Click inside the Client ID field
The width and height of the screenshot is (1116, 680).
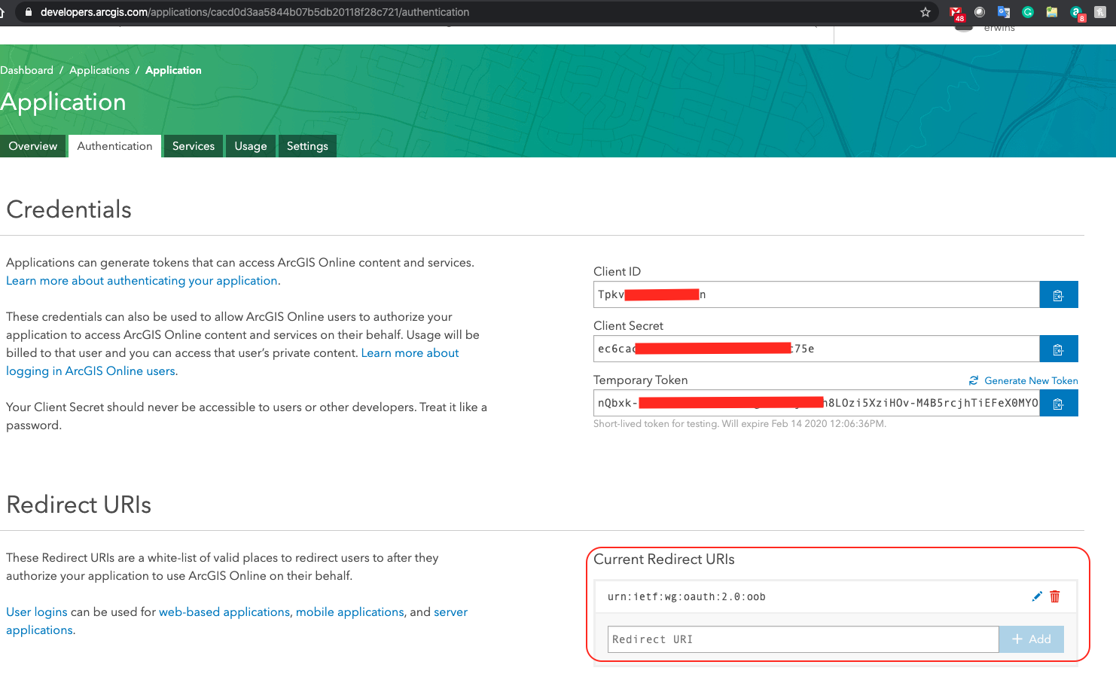[x=816, y=294]
